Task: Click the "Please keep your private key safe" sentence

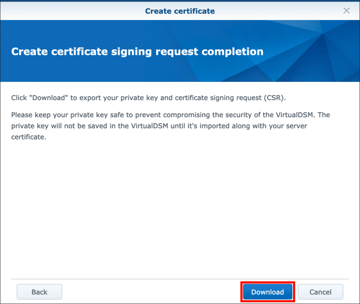Action: pyautogui.click(x=78, y=115)
